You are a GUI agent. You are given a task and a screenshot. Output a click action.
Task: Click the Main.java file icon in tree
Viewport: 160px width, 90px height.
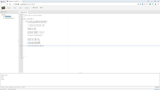point(4,16)
